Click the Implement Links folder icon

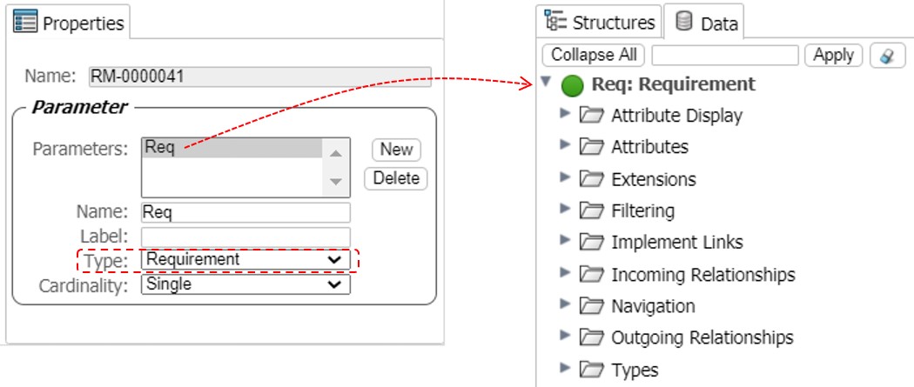[592, 243]
